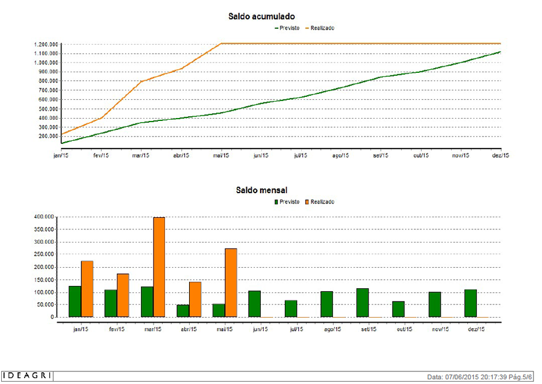Screen dimensions: 542x384
Task: Click the "700.000" y-axis label
Action: click(48, 90)
